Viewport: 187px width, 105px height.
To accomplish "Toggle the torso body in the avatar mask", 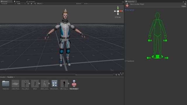I will click(x=157, y=28).
